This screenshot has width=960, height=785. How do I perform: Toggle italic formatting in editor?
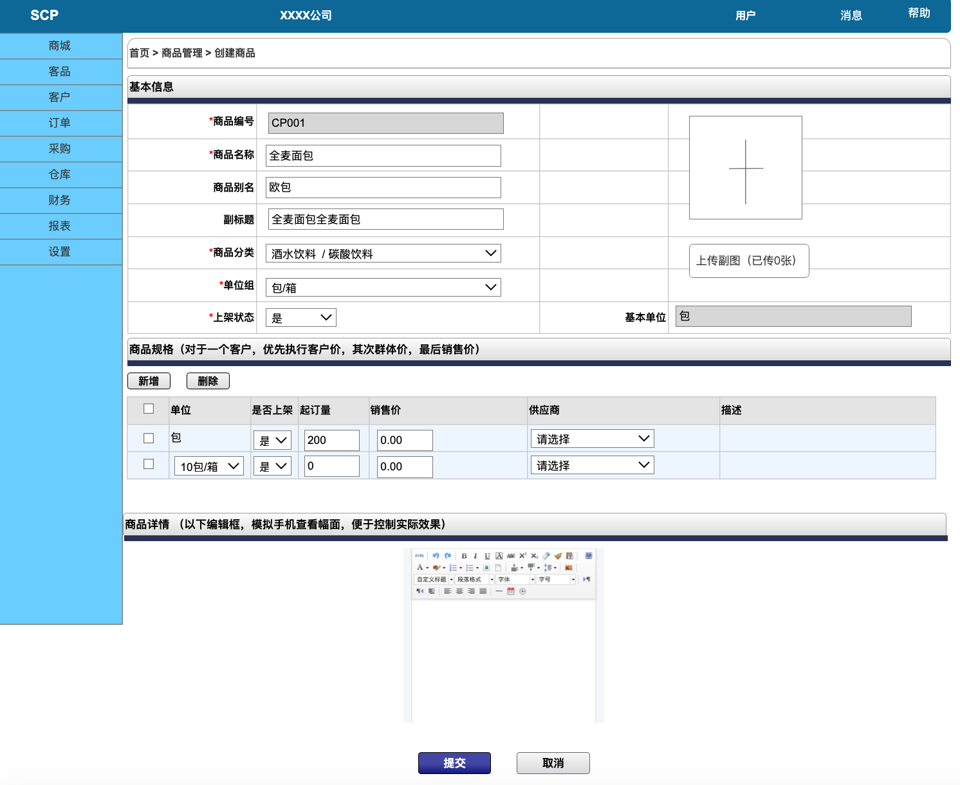tap(475, 556)
